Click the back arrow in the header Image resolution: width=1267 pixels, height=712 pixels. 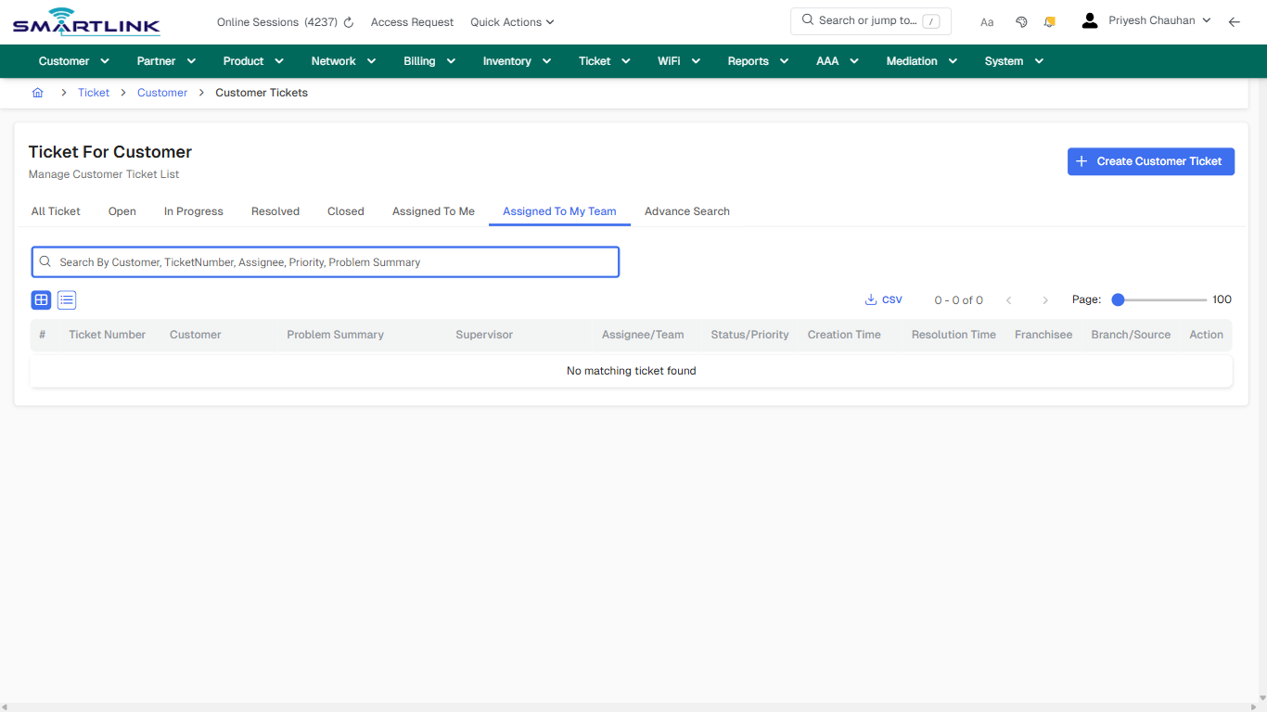tap(1235, 21)
